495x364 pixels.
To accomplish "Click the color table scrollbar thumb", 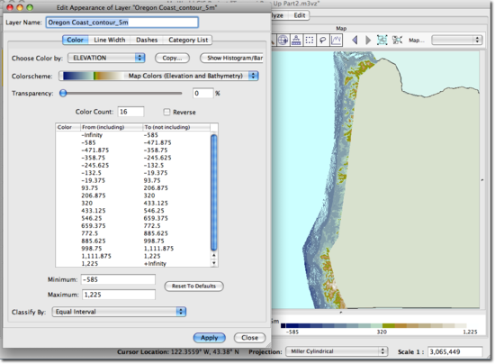I will tap(213, 193).
